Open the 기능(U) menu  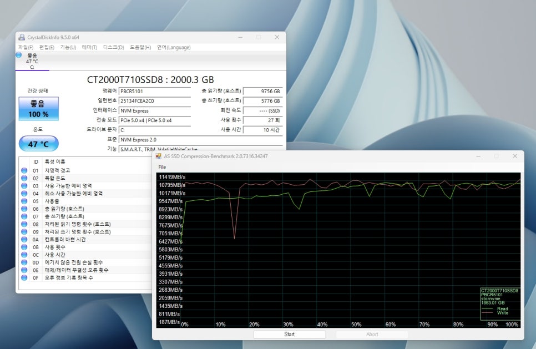point(68,47)
